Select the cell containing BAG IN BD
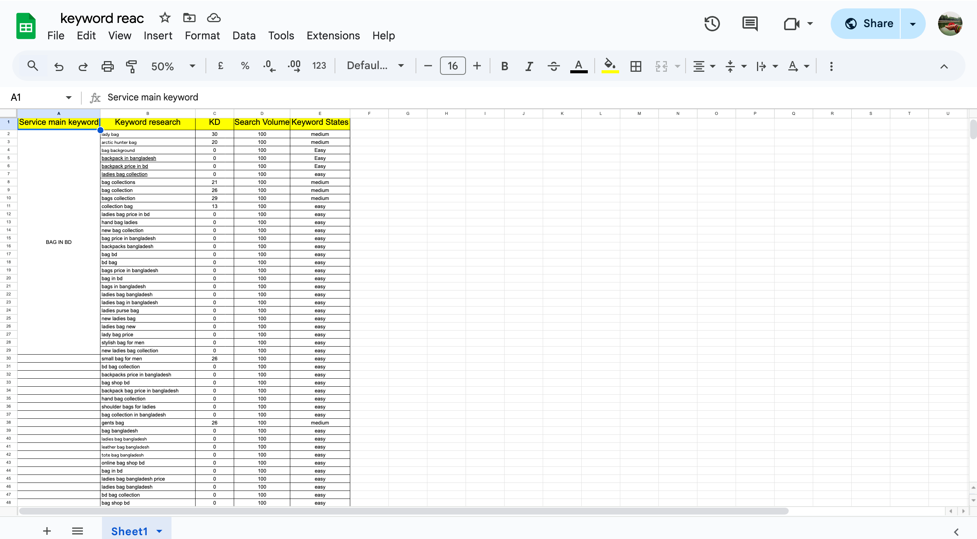Image resolution: width=977 pixels, height=539 pixels. point(58,242)
